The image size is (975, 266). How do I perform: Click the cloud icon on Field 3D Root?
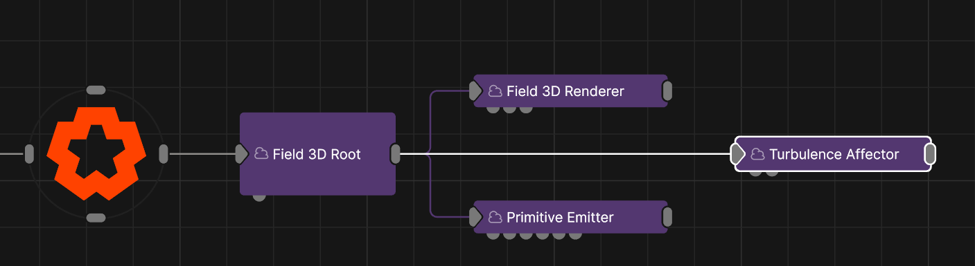[x=261, y=154]
